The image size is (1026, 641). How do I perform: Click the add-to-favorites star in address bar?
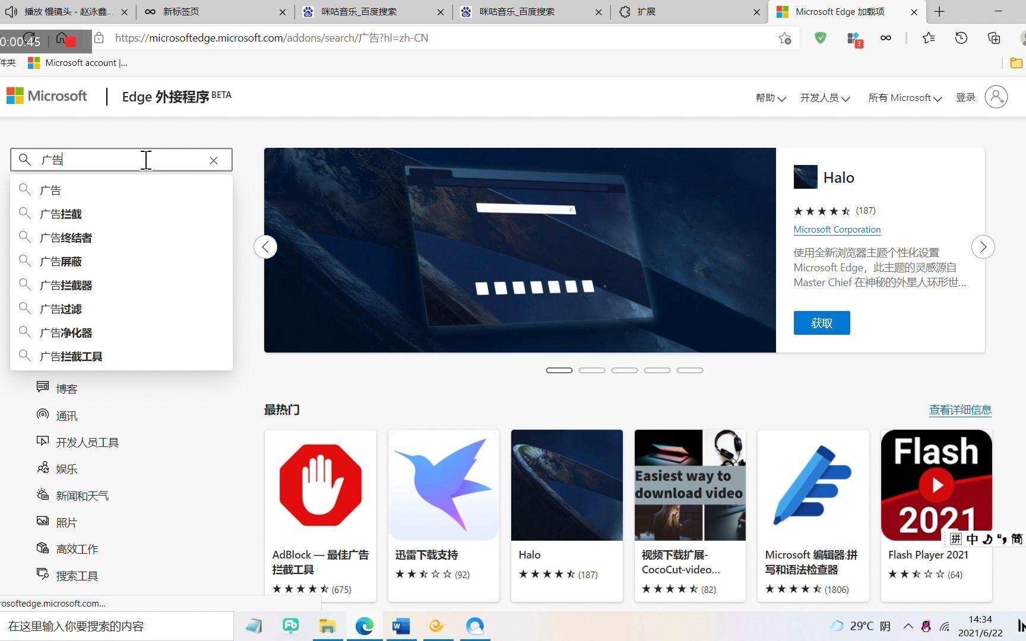coord(785,38)
